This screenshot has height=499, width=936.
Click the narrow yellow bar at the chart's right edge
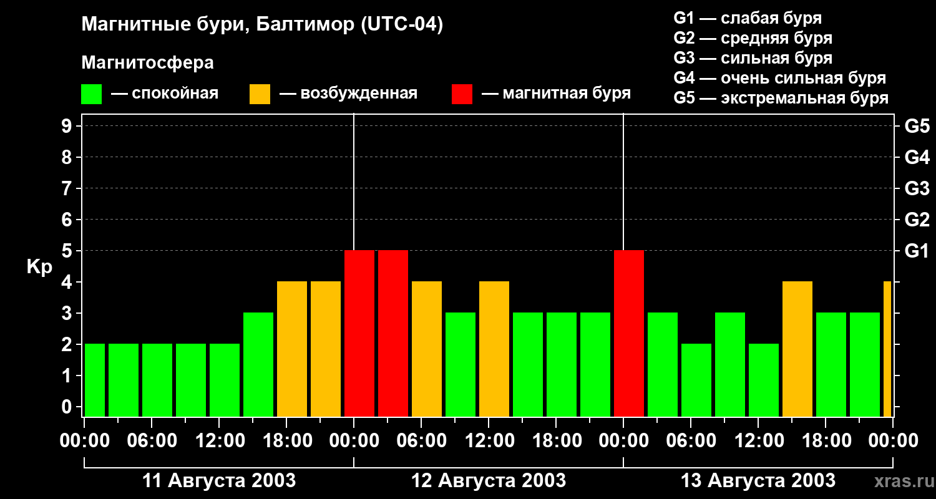887,349
